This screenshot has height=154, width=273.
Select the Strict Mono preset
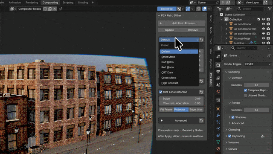point(179,57)
